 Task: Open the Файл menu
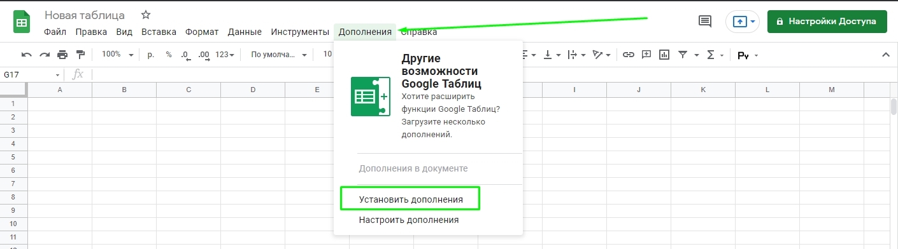(x=55, y=32)
